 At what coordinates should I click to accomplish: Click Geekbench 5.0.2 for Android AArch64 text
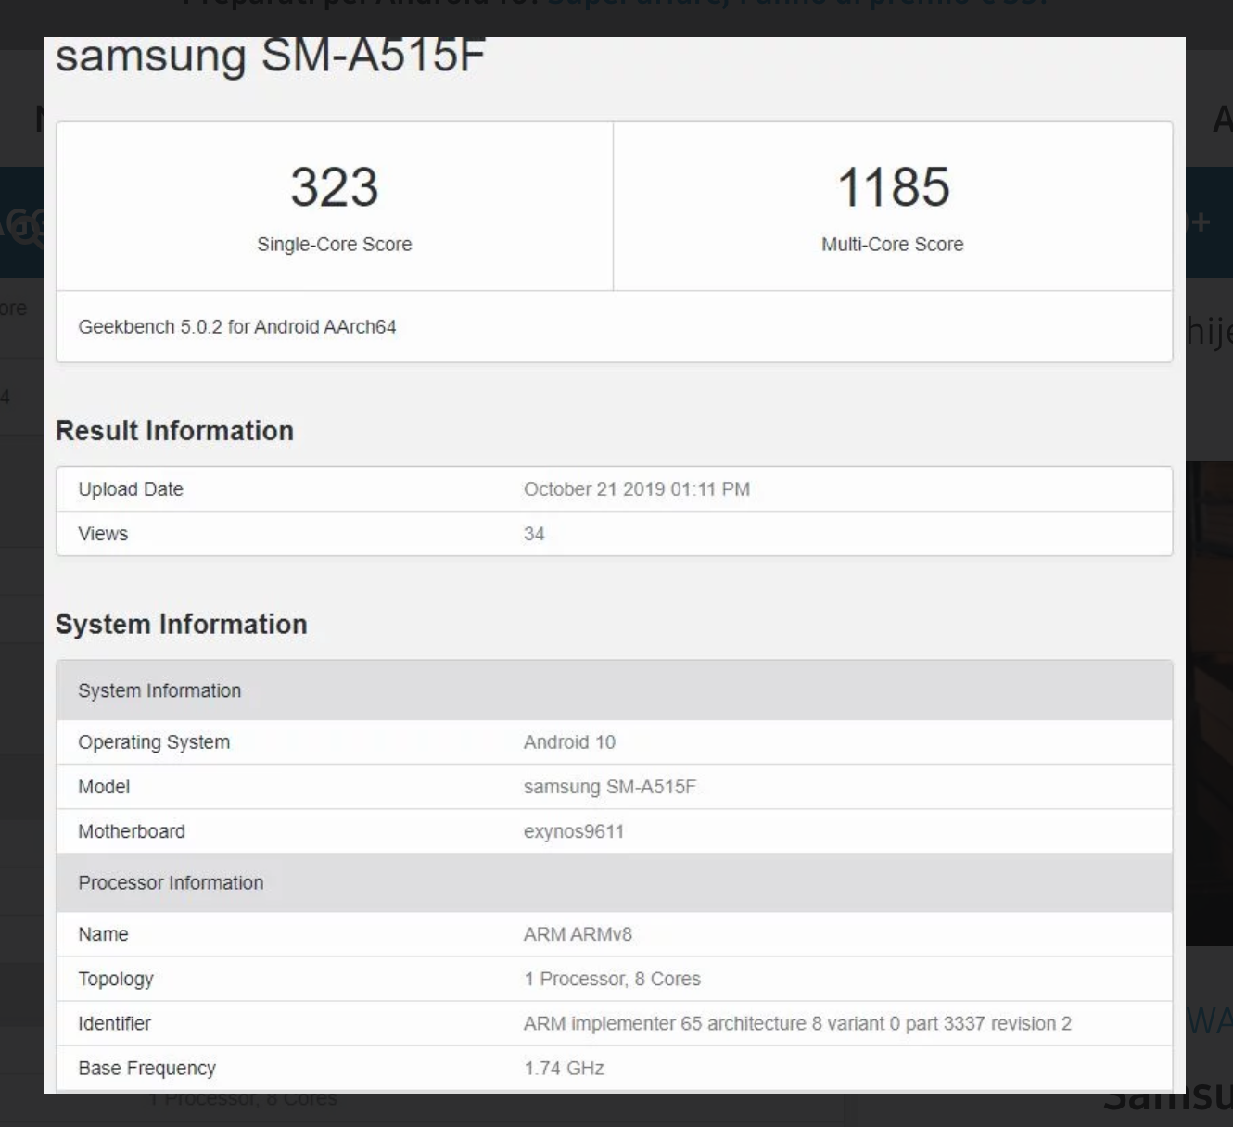pos(237,327)
